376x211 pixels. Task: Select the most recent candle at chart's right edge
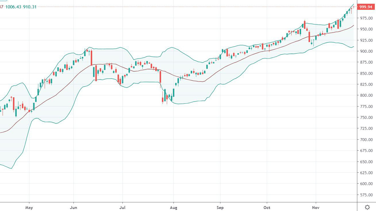(x=354, y=7)
